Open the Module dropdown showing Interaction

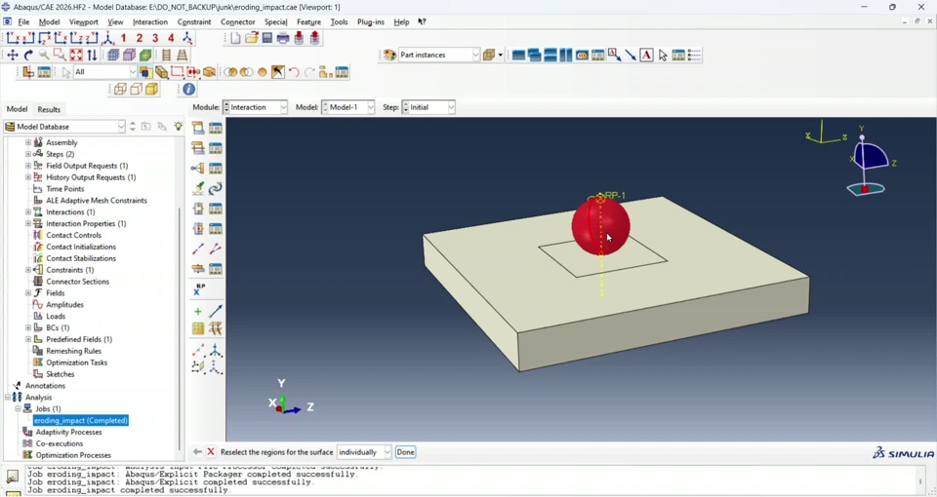255,107
